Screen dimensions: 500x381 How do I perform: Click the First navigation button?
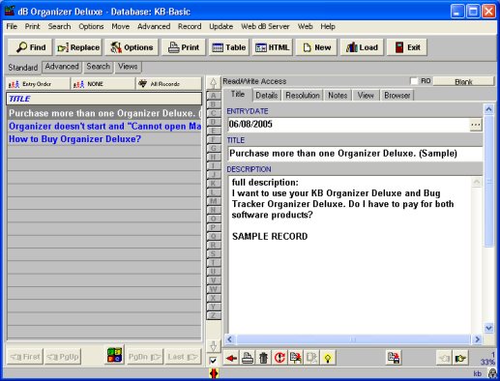coord(25,357)
